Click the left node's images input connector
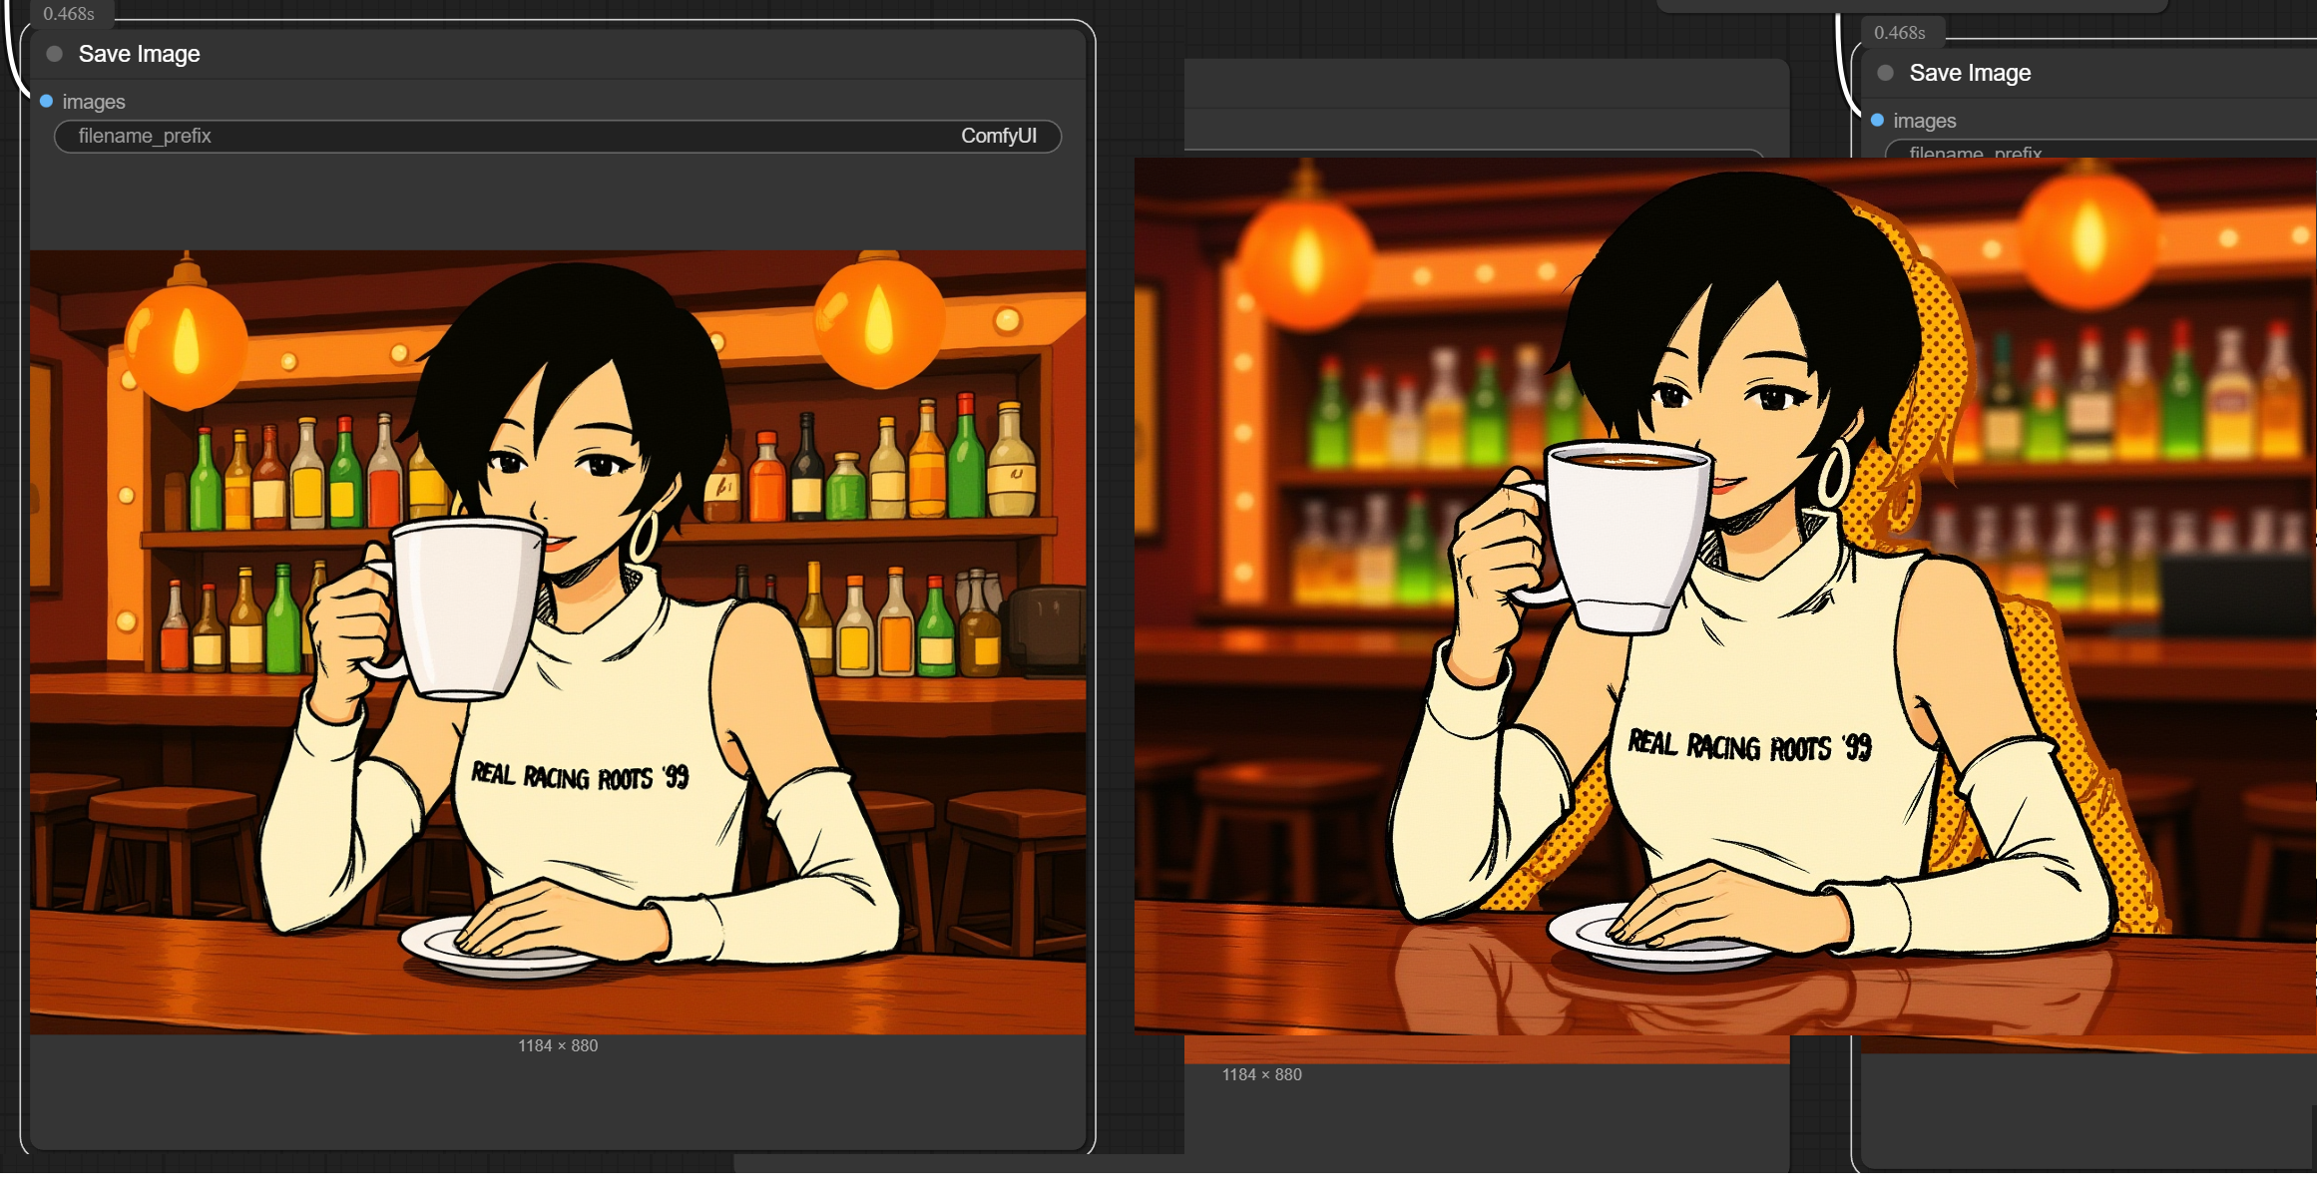This screenshot has height=1202, width=2317. 46,102
